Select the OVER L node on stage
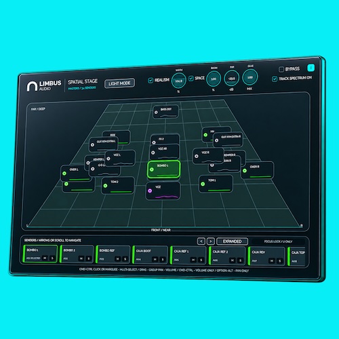The width and height of the screenshot is (339, 339). (x=76, y=173)
